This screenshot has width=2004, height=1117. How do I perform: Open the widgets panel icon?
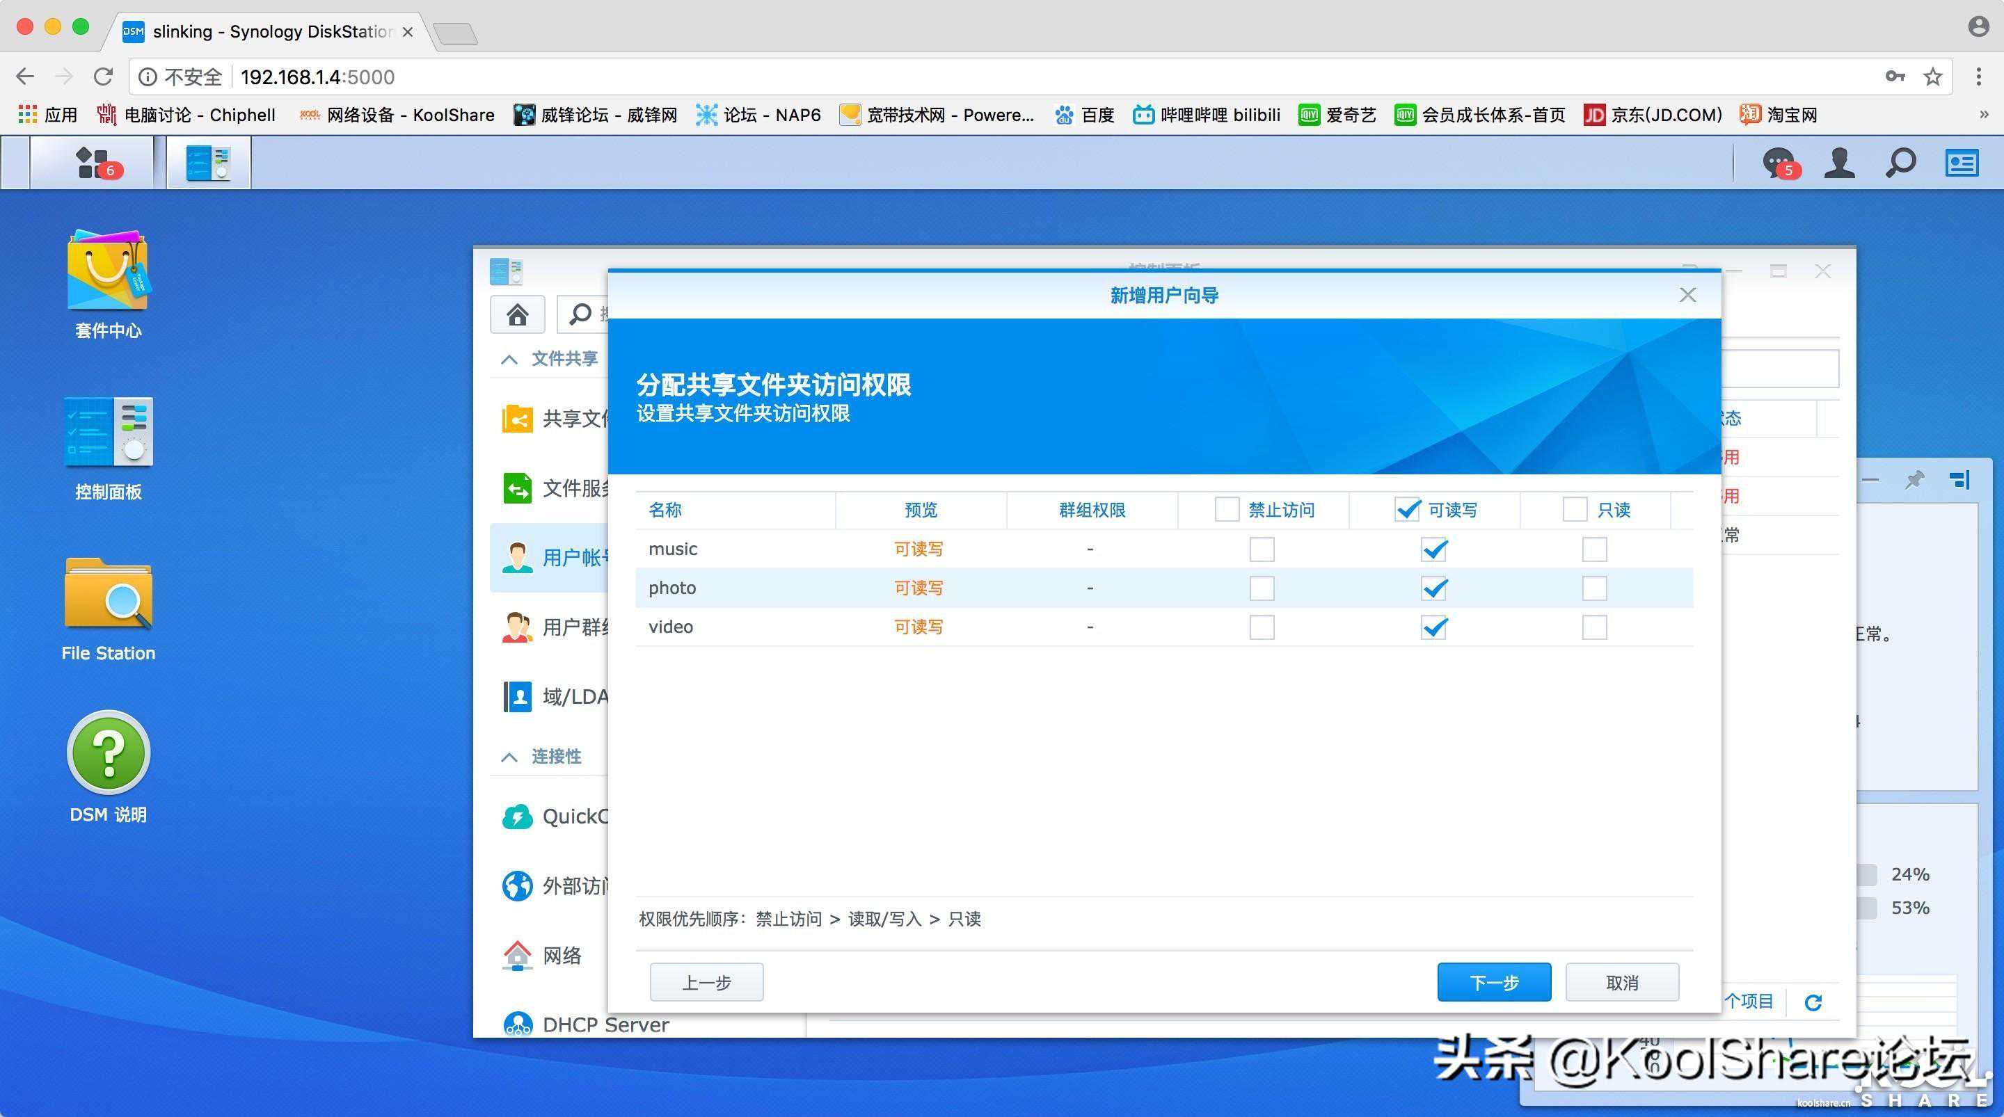pos(1962,163)
